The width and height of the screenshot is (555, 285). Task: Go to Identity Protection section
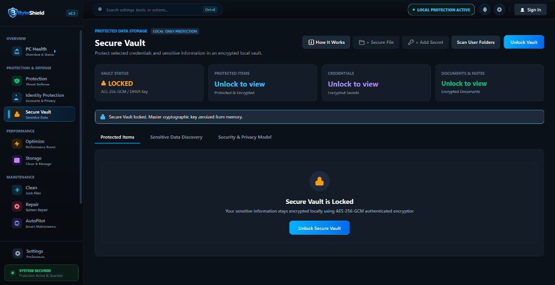[x=39, y=97]
